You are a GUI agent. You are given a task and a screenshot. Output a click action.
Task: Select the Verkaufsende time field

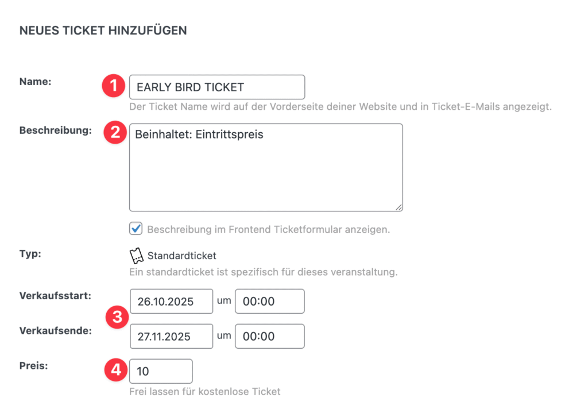pos(269,336)
